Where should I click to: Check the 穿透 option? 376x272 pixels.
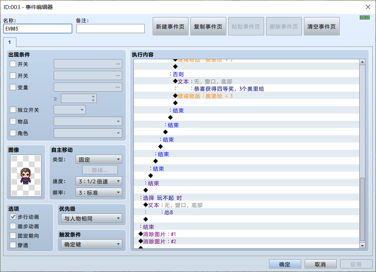(x=13, y=245)
